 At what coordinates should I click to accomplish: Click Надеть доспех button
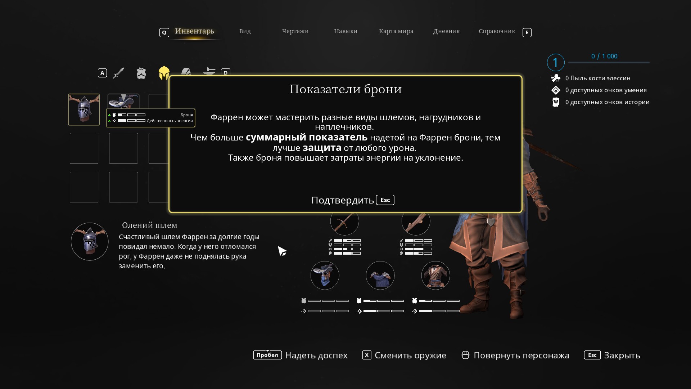click(316, 356)
